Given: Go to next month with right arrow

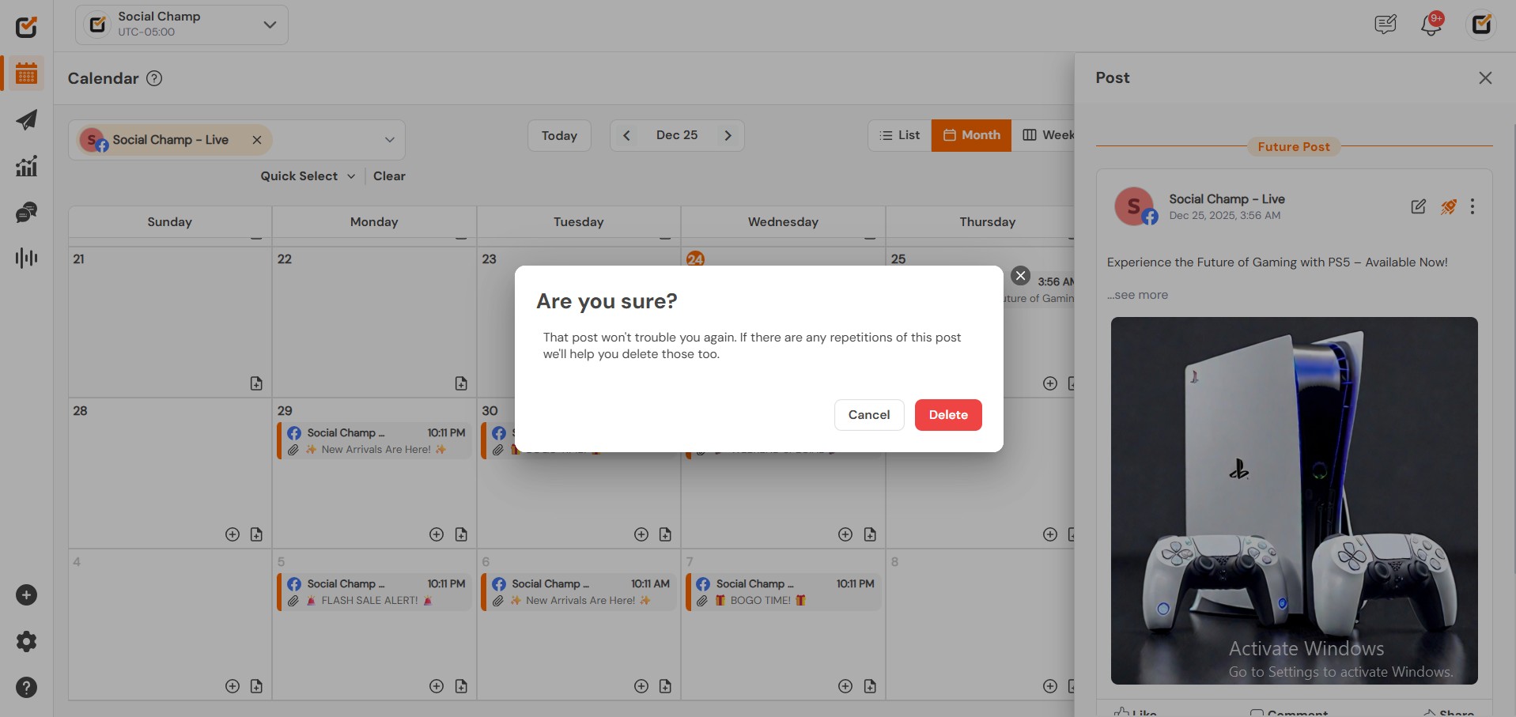Looking at the screenshot, I should tap(728, 135).
